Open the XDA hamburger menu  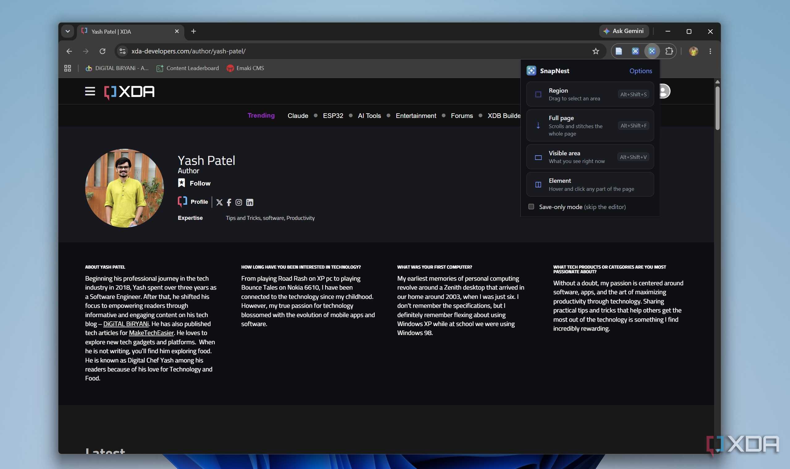click(90, 92)
